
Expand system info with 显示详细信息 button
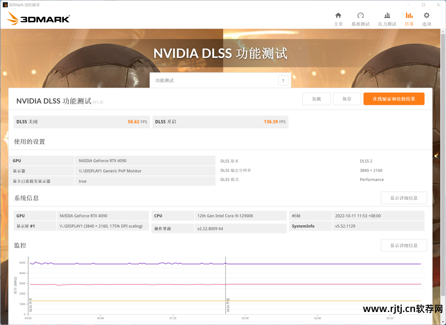[404, 198]
